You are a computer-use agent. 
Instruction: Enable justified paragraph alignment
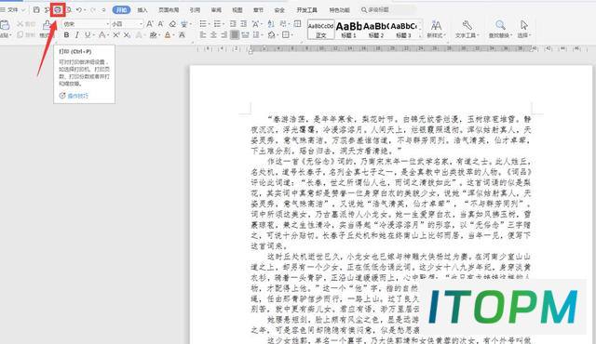(235, 35)
